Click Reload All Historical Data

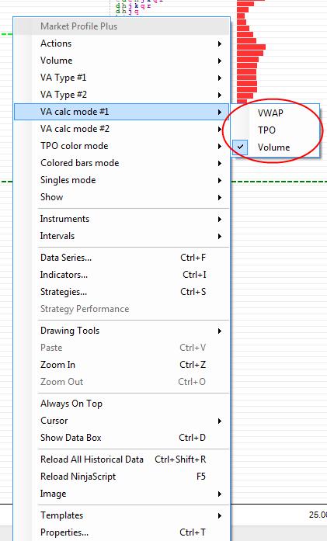pyautogui.click(x=121, y=460)
